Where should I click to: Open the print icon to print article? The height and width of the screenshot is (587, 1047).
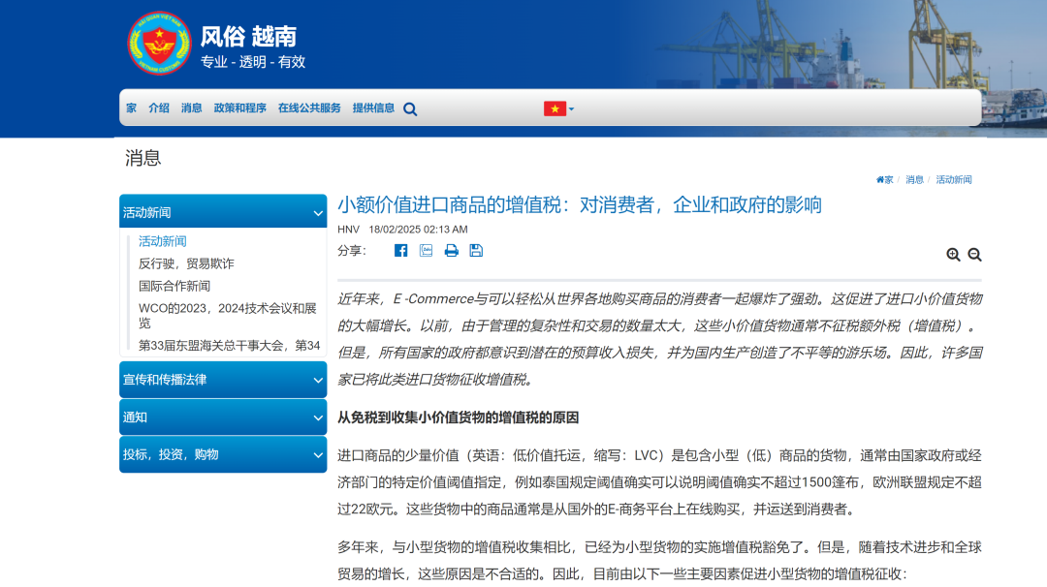(450, 250)
